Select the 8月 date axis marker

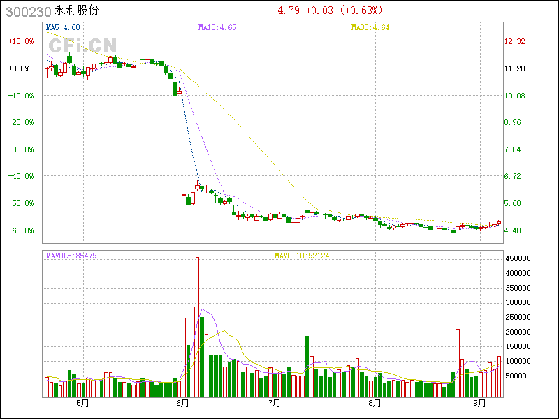pyautogui.click(x=375, y=403)
